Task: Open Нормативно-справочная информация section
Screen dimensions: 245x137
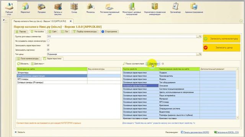Action: pyautogui.click(x=155, y=9)
